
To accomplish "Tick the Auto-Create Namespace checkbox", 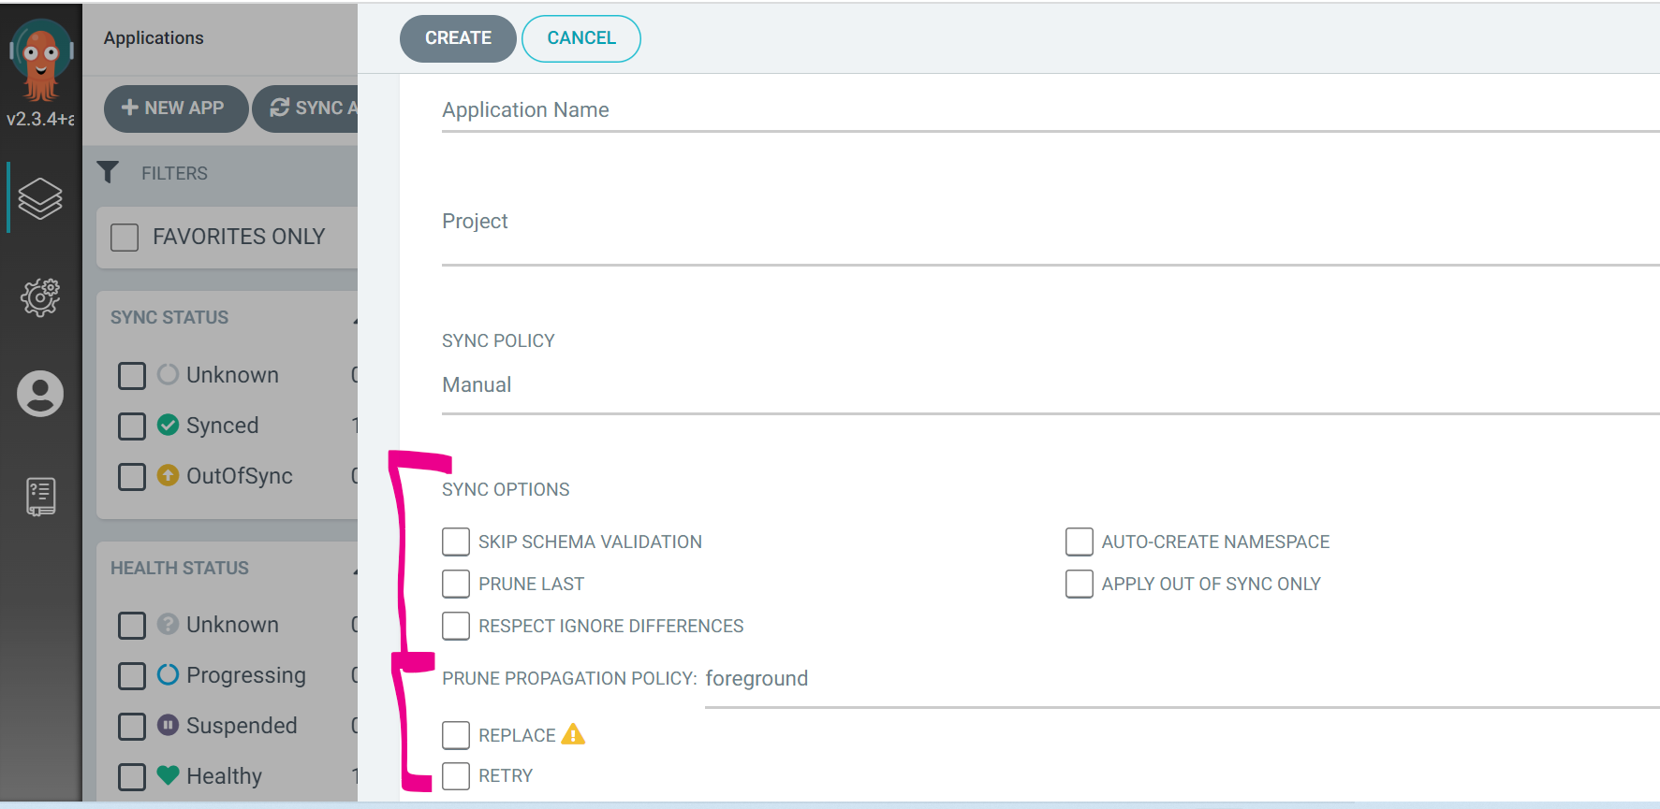I will tap(1079, 542).
